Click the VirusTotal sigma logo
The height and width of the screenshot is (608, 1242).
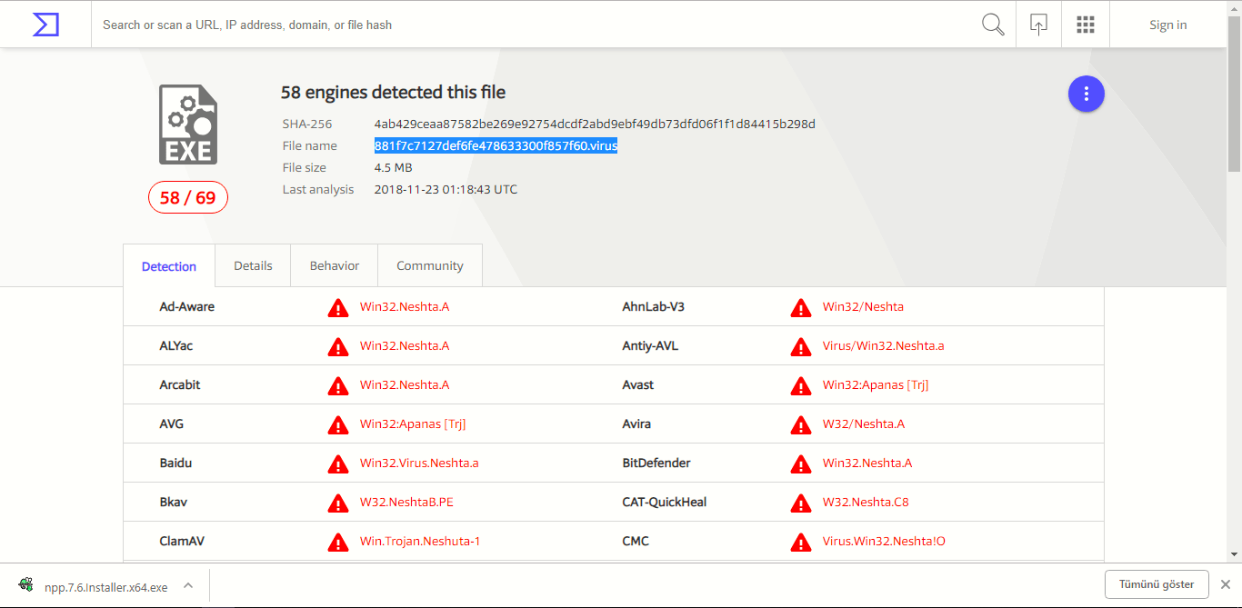(45, 25)
